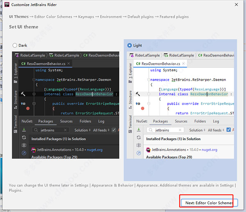The width and height of the screenshot is (246, 212).
Task: Click the circular arrow icon in Dark preview
Action: tap(24, 153)
